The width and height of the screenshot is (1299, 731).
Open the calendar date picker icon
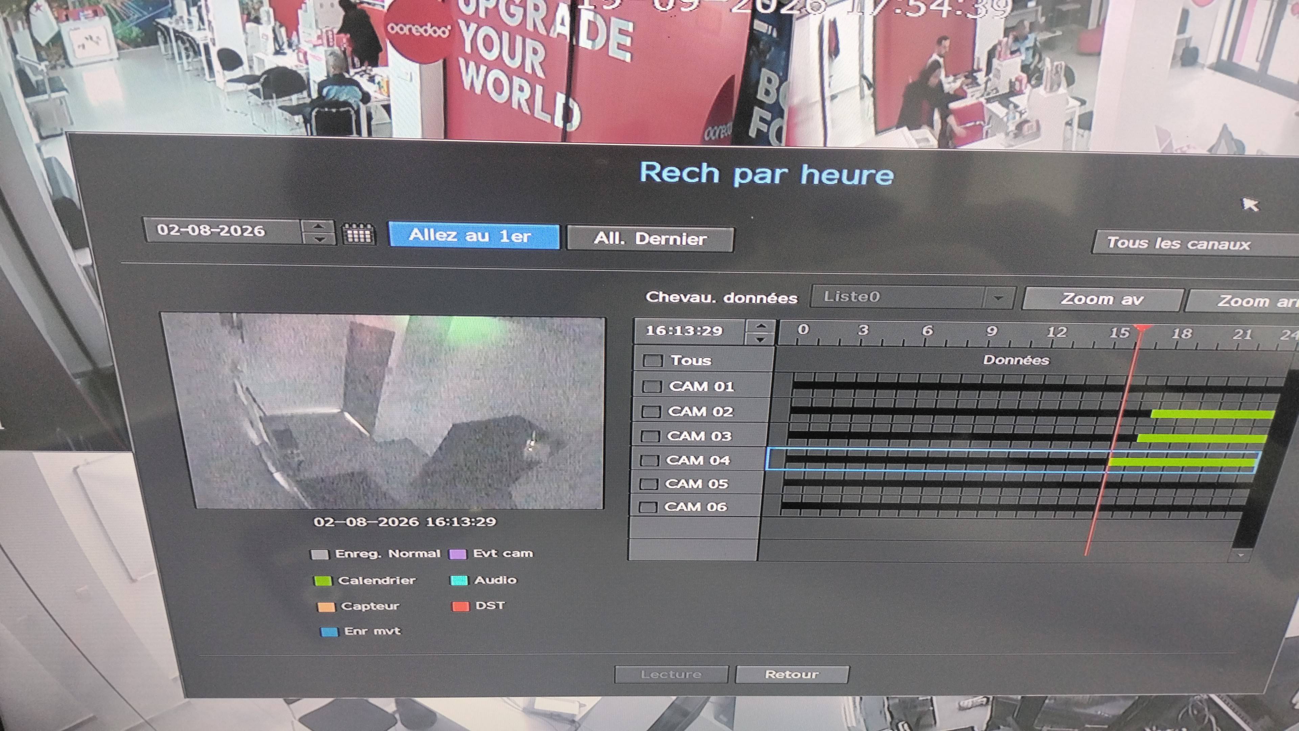pos(359,235)
